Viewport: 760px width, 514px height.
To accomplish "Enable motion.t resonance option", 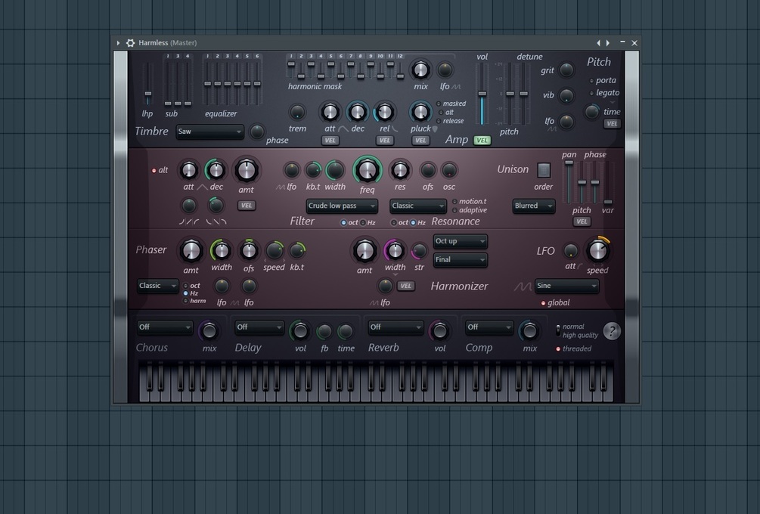I will (454, 202).
